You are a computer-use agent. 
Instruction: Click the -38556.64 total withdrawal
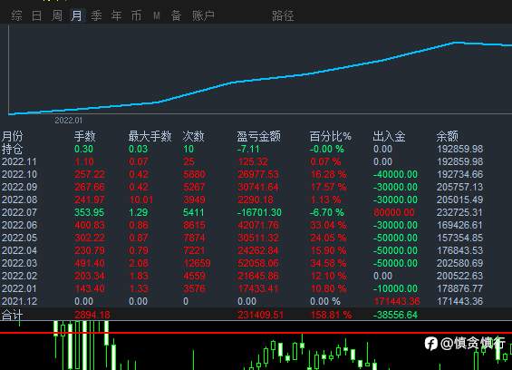(395, 315)
